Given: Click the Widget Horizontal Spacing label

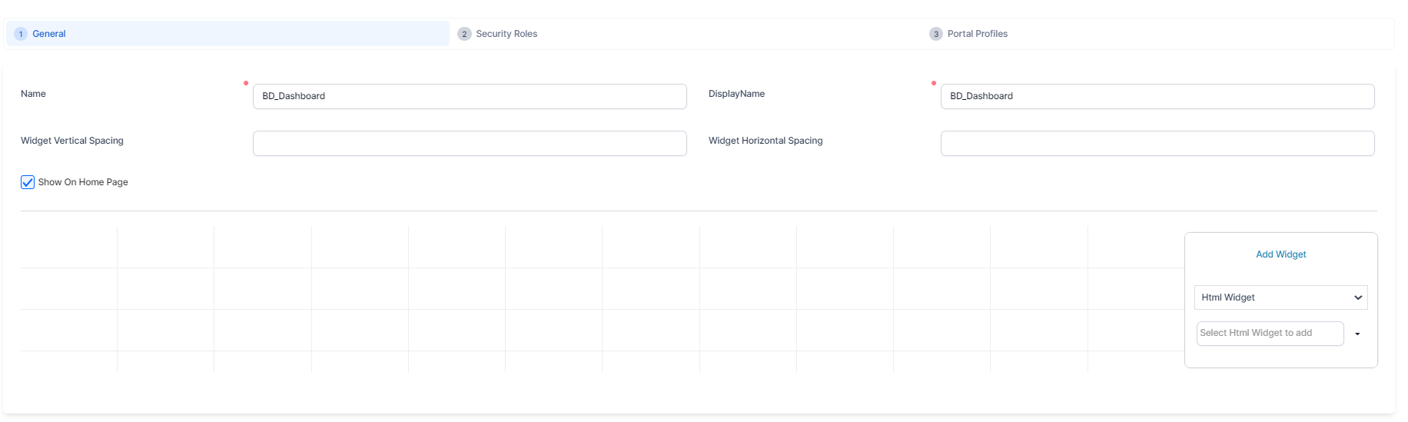Looking at the screenshot, I should [x=765, y=141].
